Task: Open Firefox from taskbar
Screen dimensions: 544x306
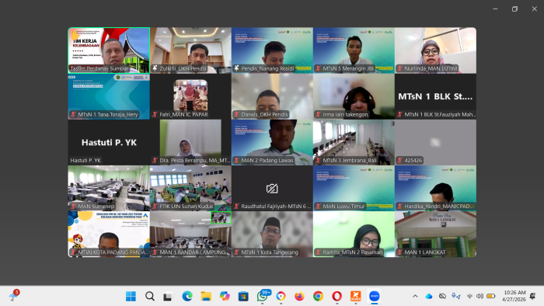Action: tap(299, 297)
